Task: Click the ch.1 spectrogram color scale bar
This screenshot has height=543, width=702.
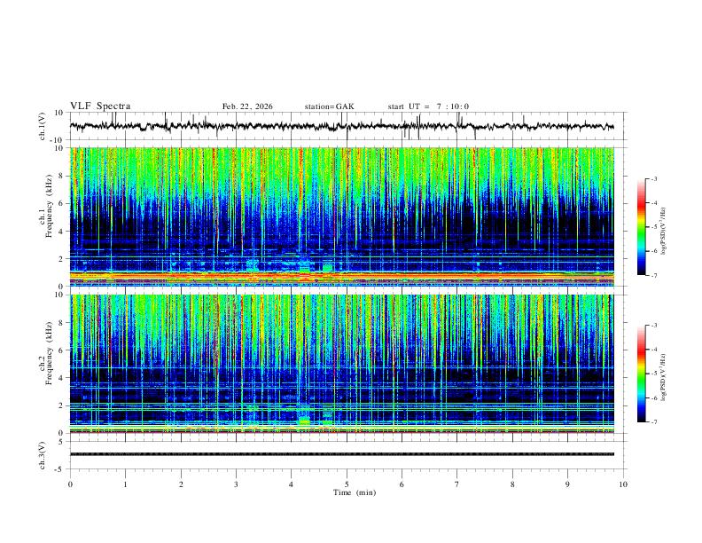Action: coord(641,227)
